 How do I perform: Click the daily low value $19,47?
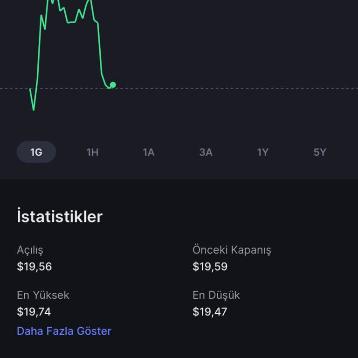point(210,311)
